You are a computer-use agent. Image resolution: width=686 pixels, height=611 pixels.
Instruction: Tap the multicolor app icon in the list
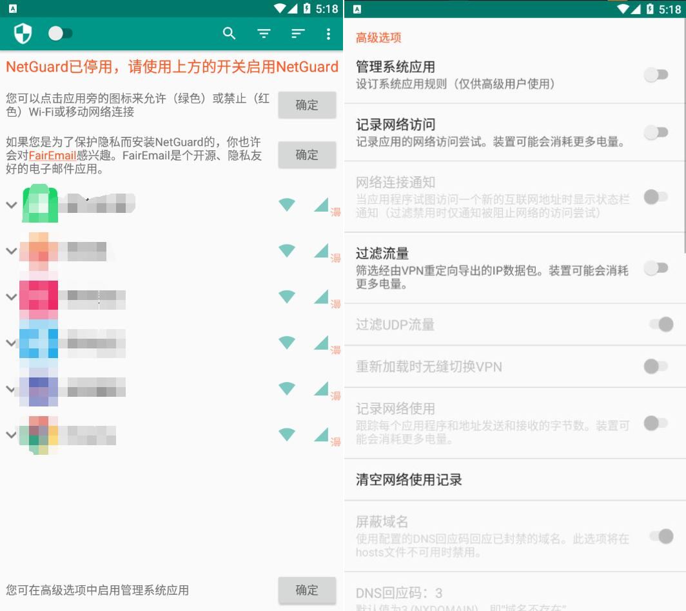point(39,435)
